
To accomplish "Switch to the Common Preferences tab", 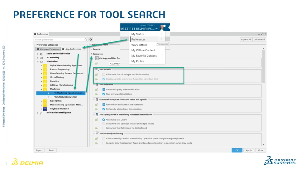I will (48, 49).
